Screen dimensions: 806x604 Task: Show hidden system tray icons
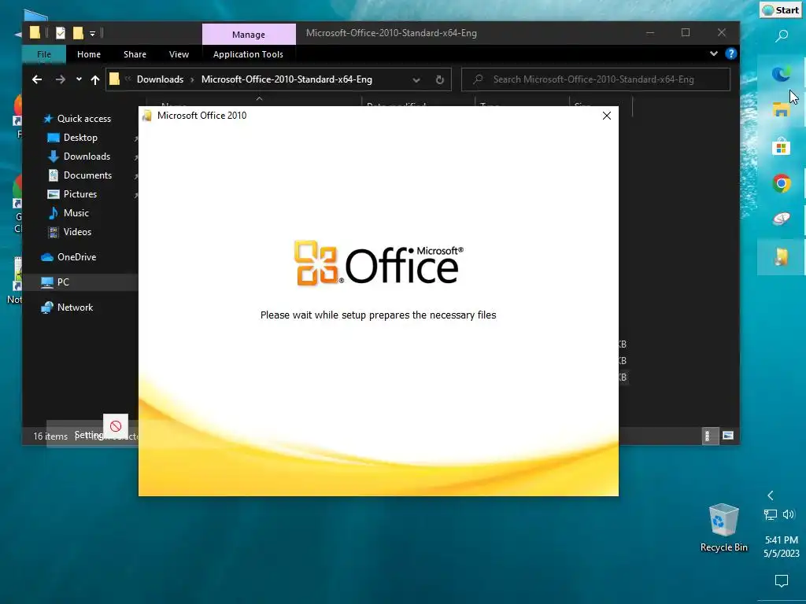click(770, 495)
